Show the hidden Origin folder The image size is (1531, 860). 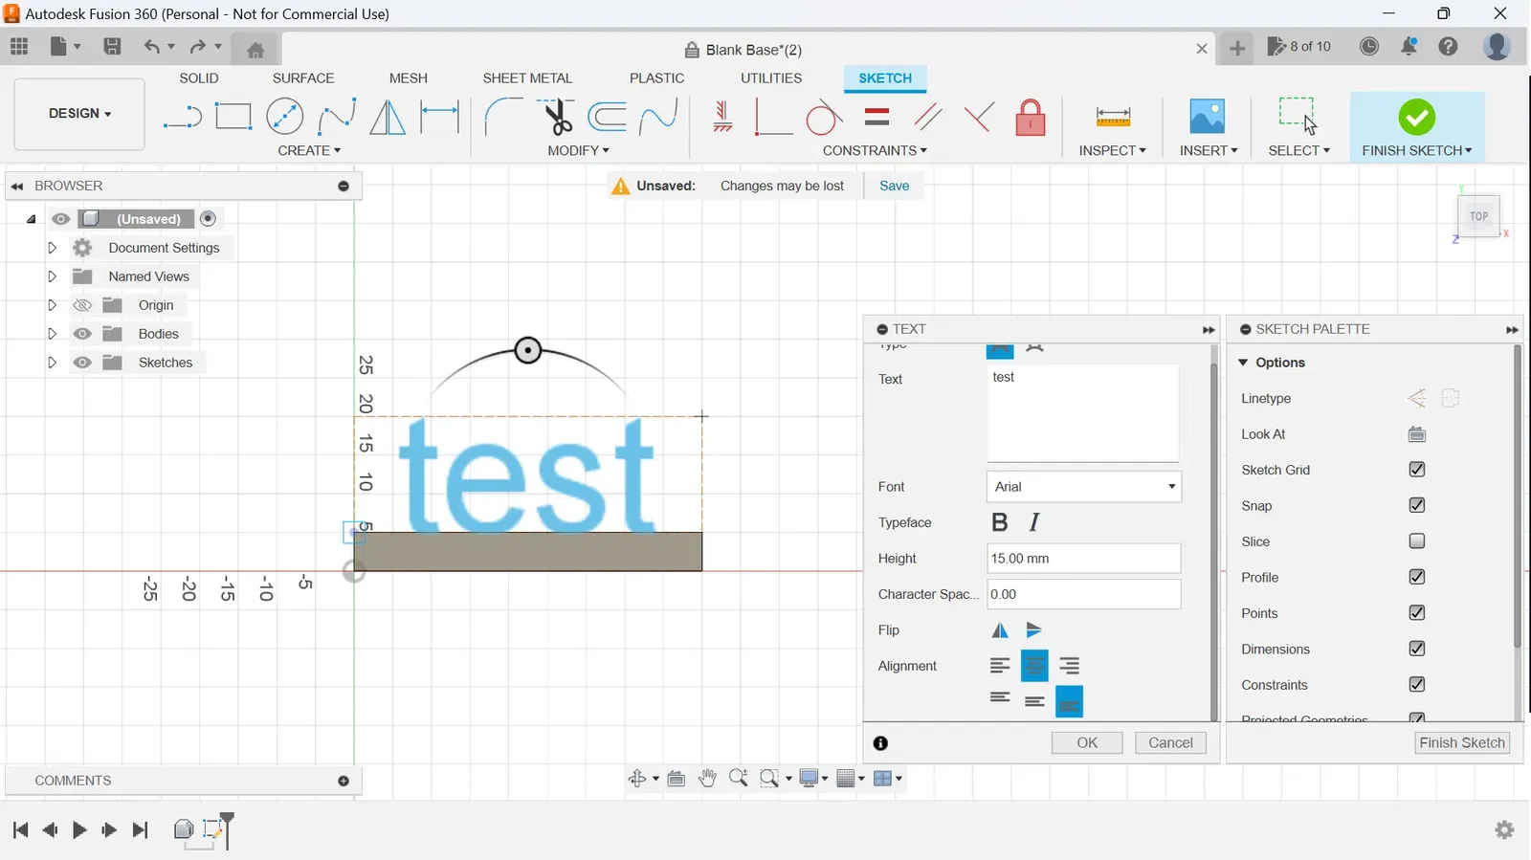pyautogui.click(x=82, y=305)
